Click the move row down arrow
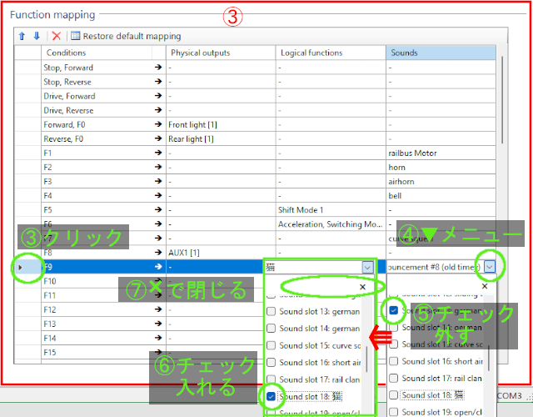 [x=36, y=36]
